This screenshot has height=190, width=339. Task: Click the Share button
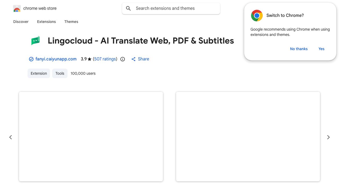[140, 59]
